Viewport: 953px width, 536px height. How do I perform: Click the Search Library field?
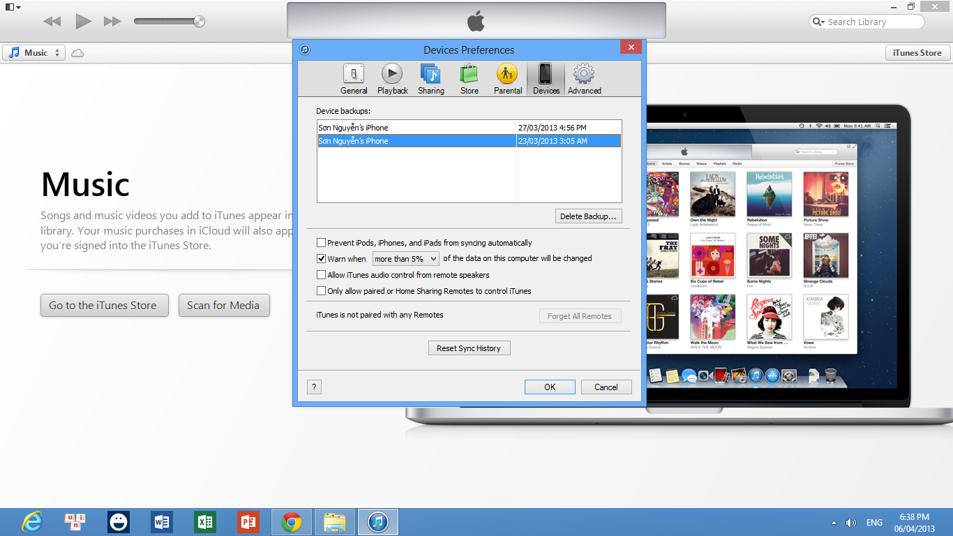tap(866, 22)
